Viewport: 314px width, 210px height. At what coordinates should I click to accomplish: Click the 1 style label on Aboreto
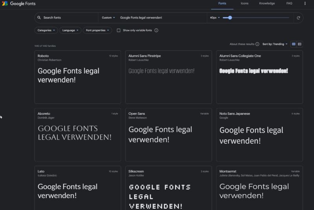click(x=115, y=114)
